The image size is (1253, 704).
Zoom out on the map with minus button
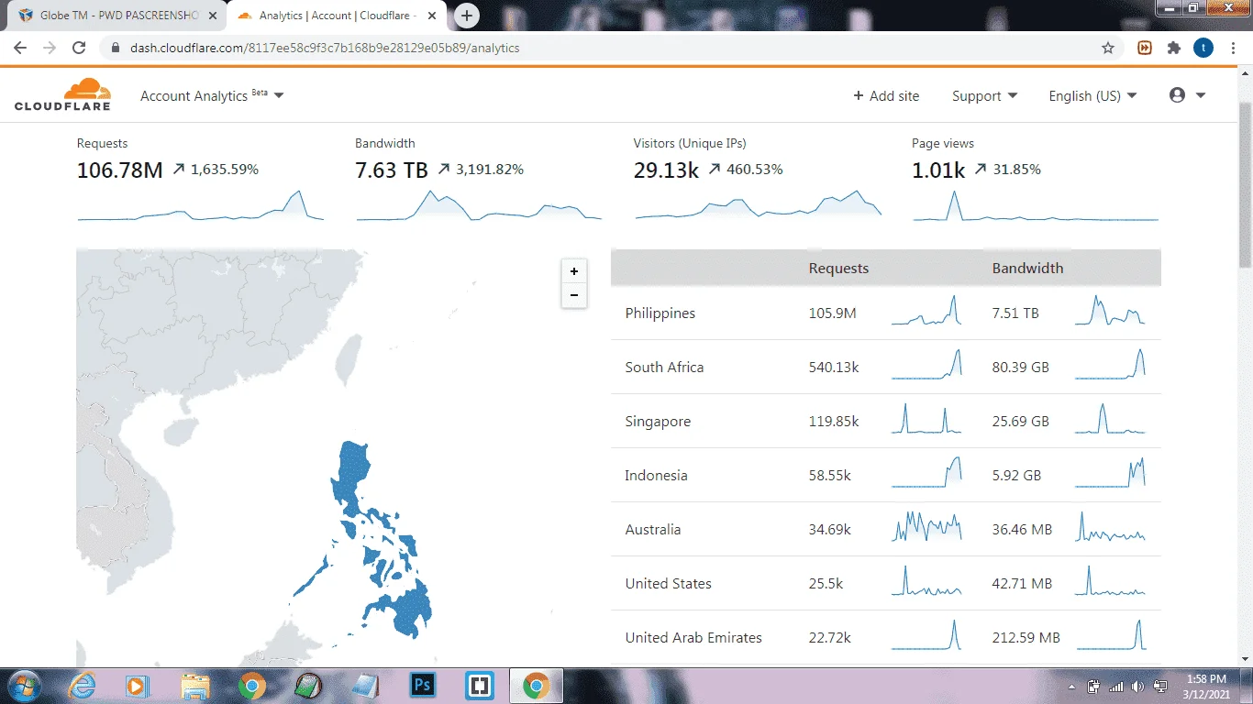574,295
